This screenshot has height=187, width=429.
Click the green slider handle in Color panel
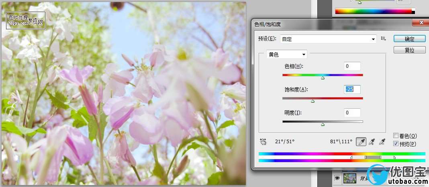tap(360, 2)
